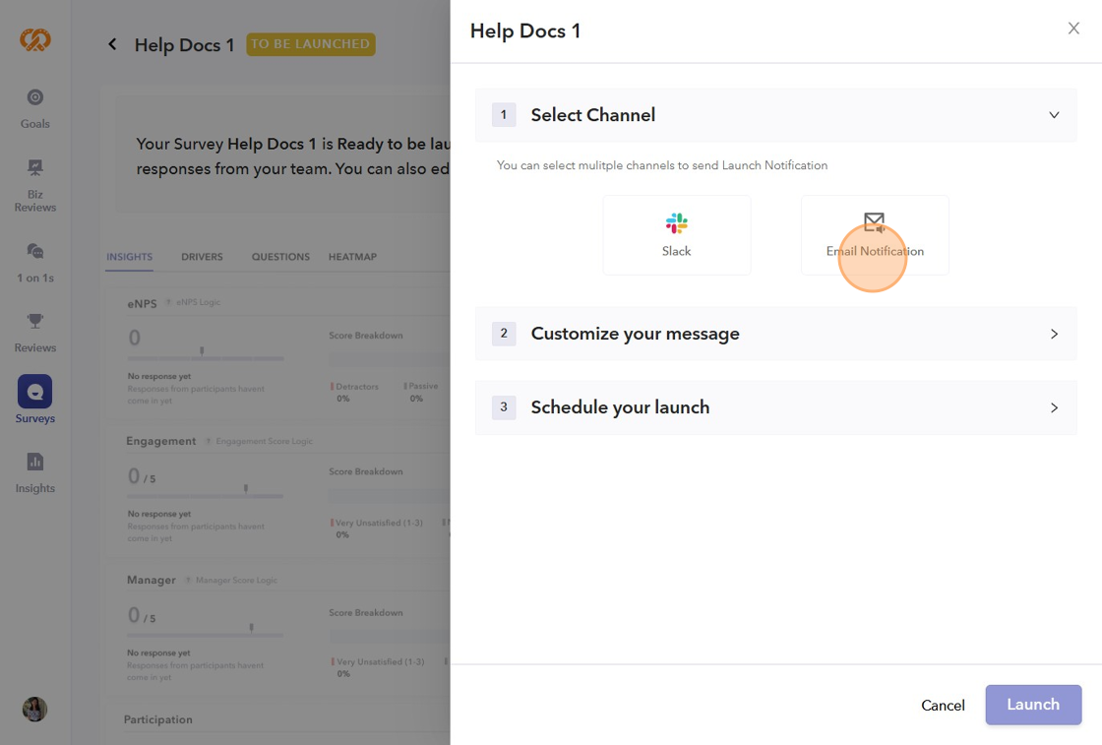Viewport: 1102px width, 745px height.
Task: Click the user profile avatar
Action: coord(35,709)
